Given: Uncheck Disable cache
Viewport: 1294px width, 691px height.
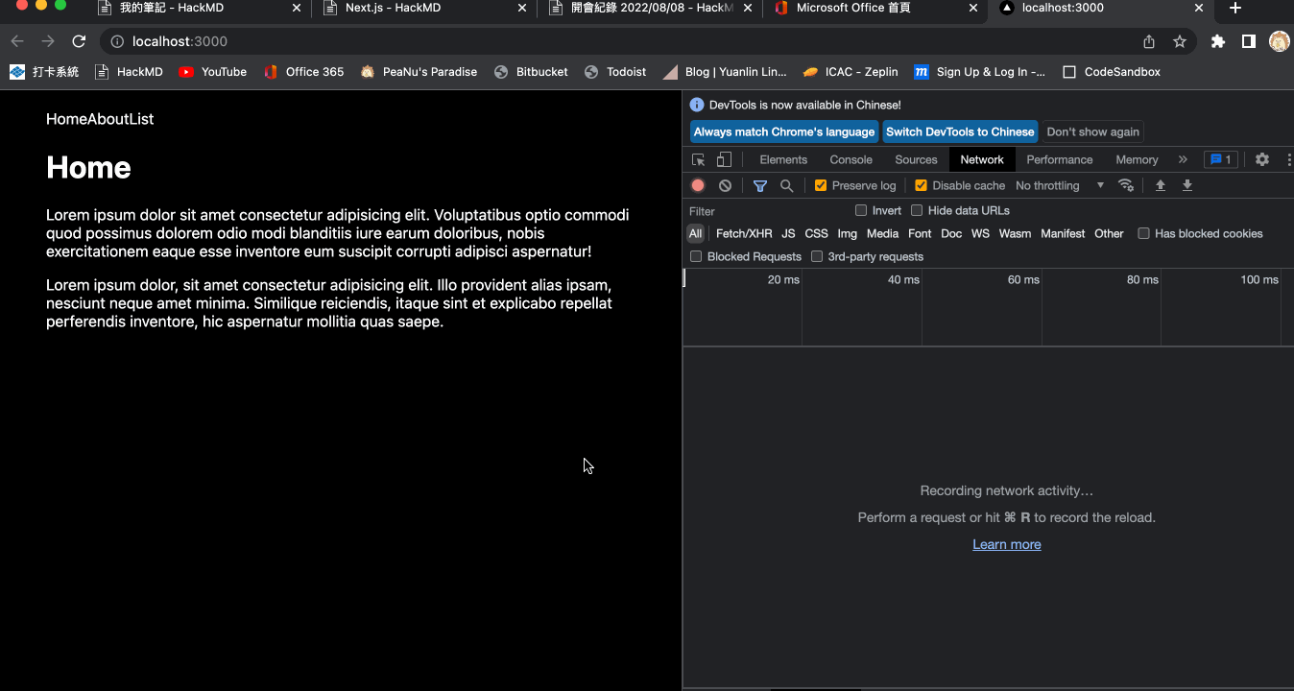Looking at the screenshot, I should pos(919,185).
